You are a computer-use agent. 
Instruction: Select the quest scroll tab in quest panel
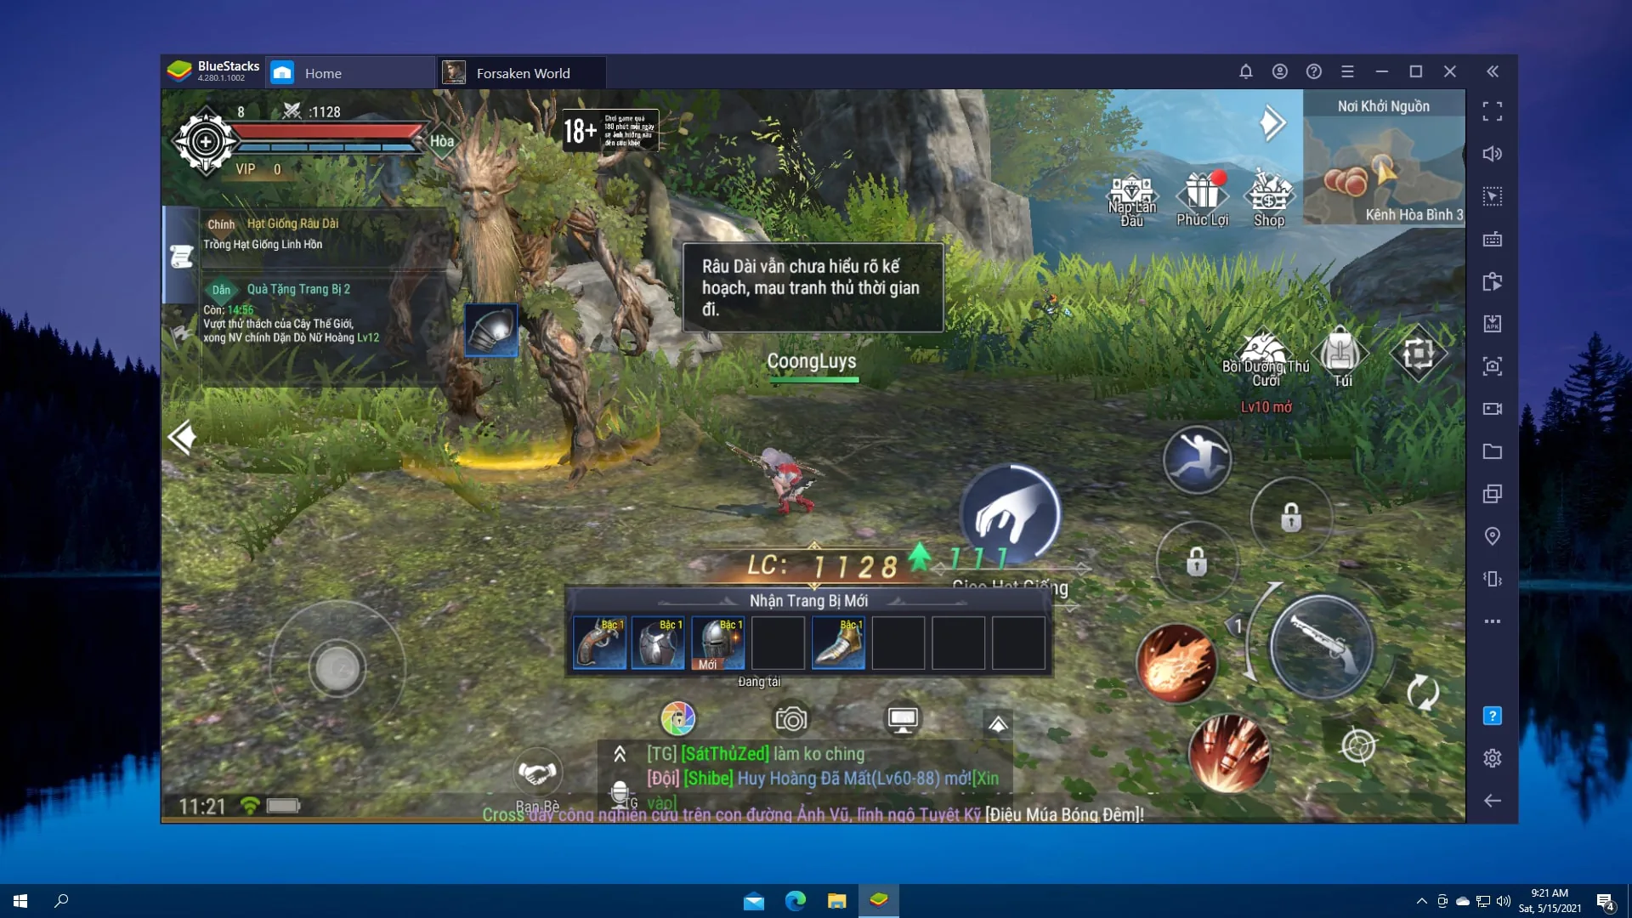tap(181, 255)
